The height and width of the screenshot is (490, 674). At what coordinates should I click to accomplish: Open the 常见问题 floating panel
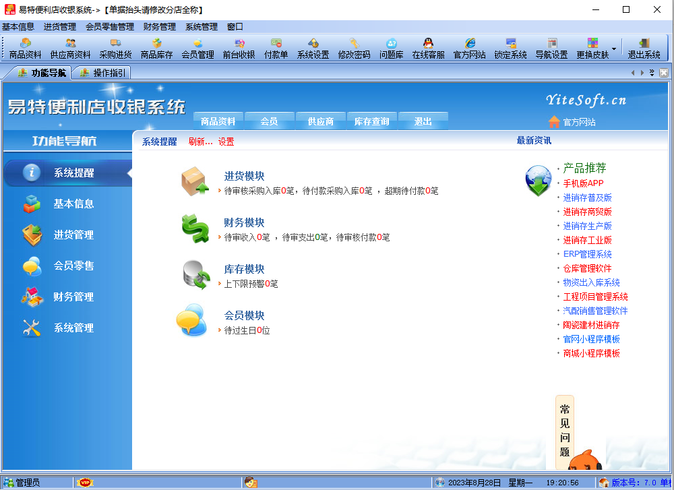pyautogui.click(x=565, y=431)
